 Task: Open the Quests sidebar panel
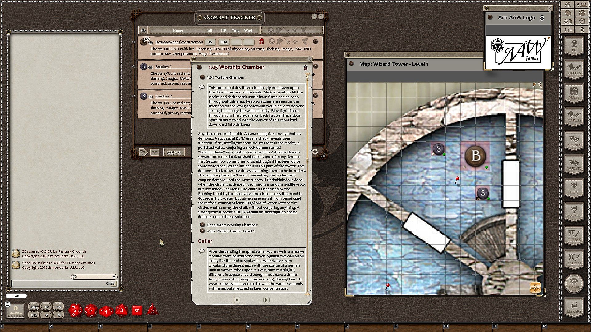click(x=574, y=164)
